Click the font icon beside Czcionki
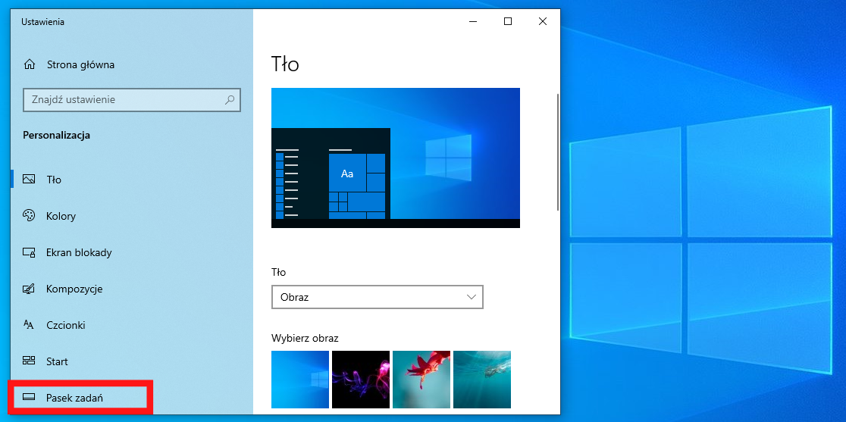Image resolution: width=846 pixels, height=422 pixels. 29,324
